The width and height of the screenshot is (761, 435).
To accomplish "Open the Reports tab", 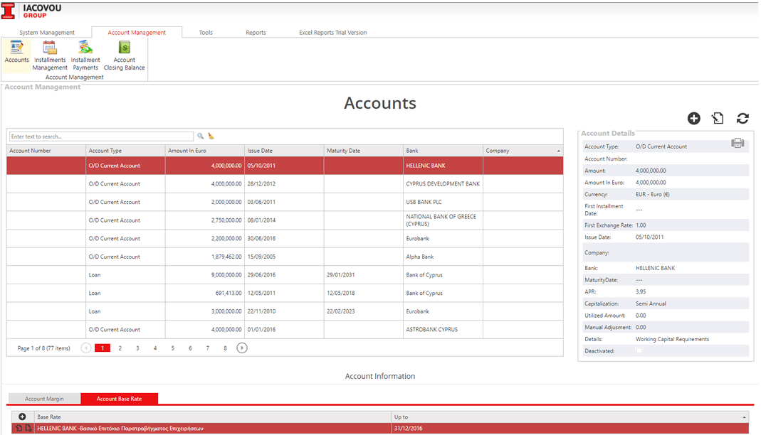I will coord(256,33).
